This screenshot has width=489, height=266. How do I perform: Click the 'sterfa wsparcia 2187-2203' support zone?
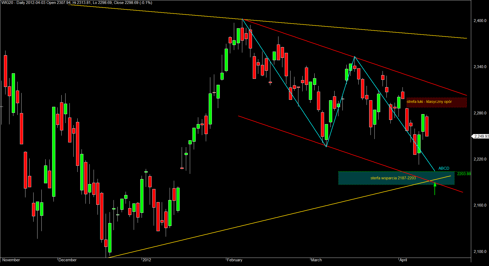[x=396, y=178]
